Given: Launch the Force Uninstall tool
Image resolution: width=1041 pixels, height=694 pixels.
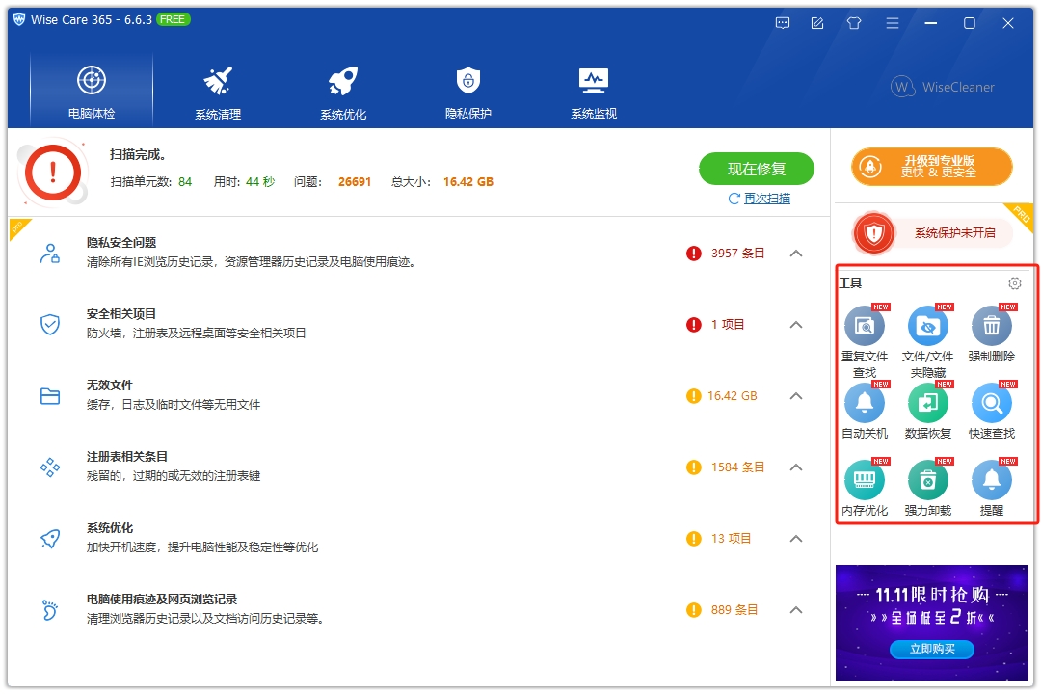Looking at the screenshot, I should coord(927,479).
